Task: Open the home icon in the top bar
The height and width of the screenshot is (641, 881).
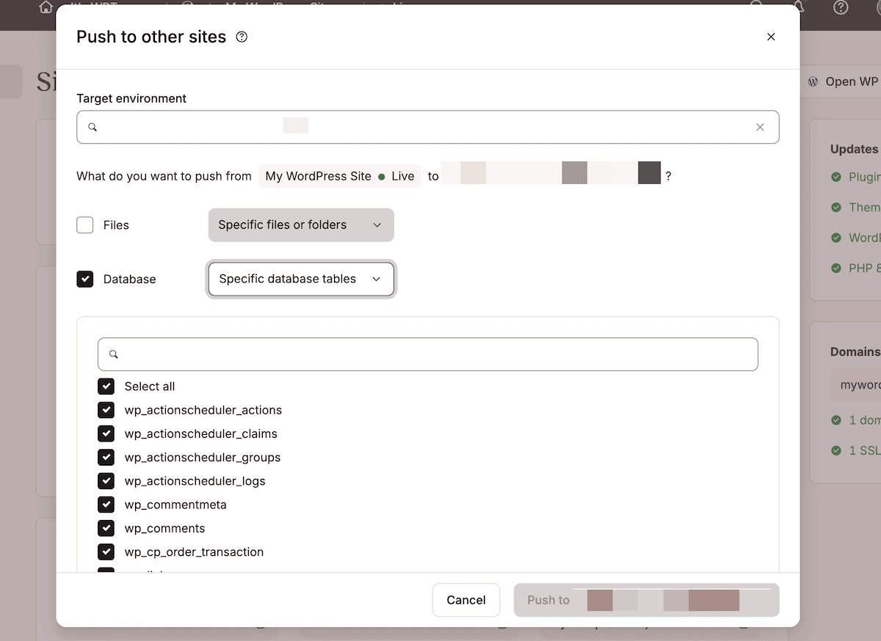Action: (x=45, y=7)
